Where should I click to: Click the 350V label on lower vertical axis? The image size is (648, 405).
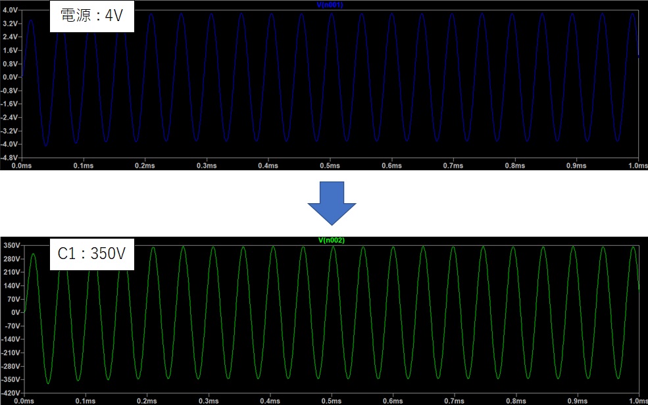[11, 245]
